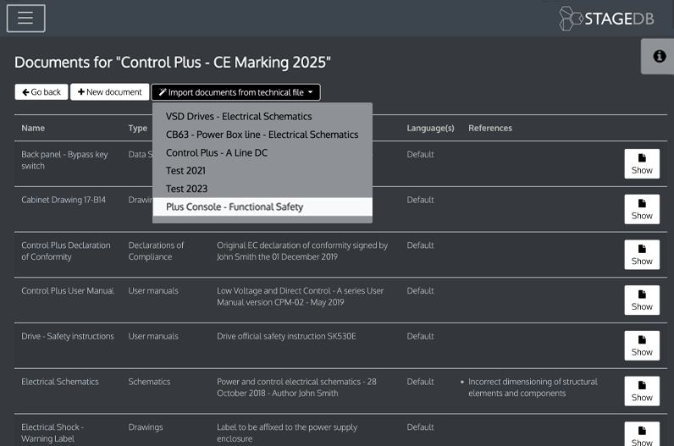Show the Electrical Schematics document
Screen dimensions: 674x446
[641, 391]
